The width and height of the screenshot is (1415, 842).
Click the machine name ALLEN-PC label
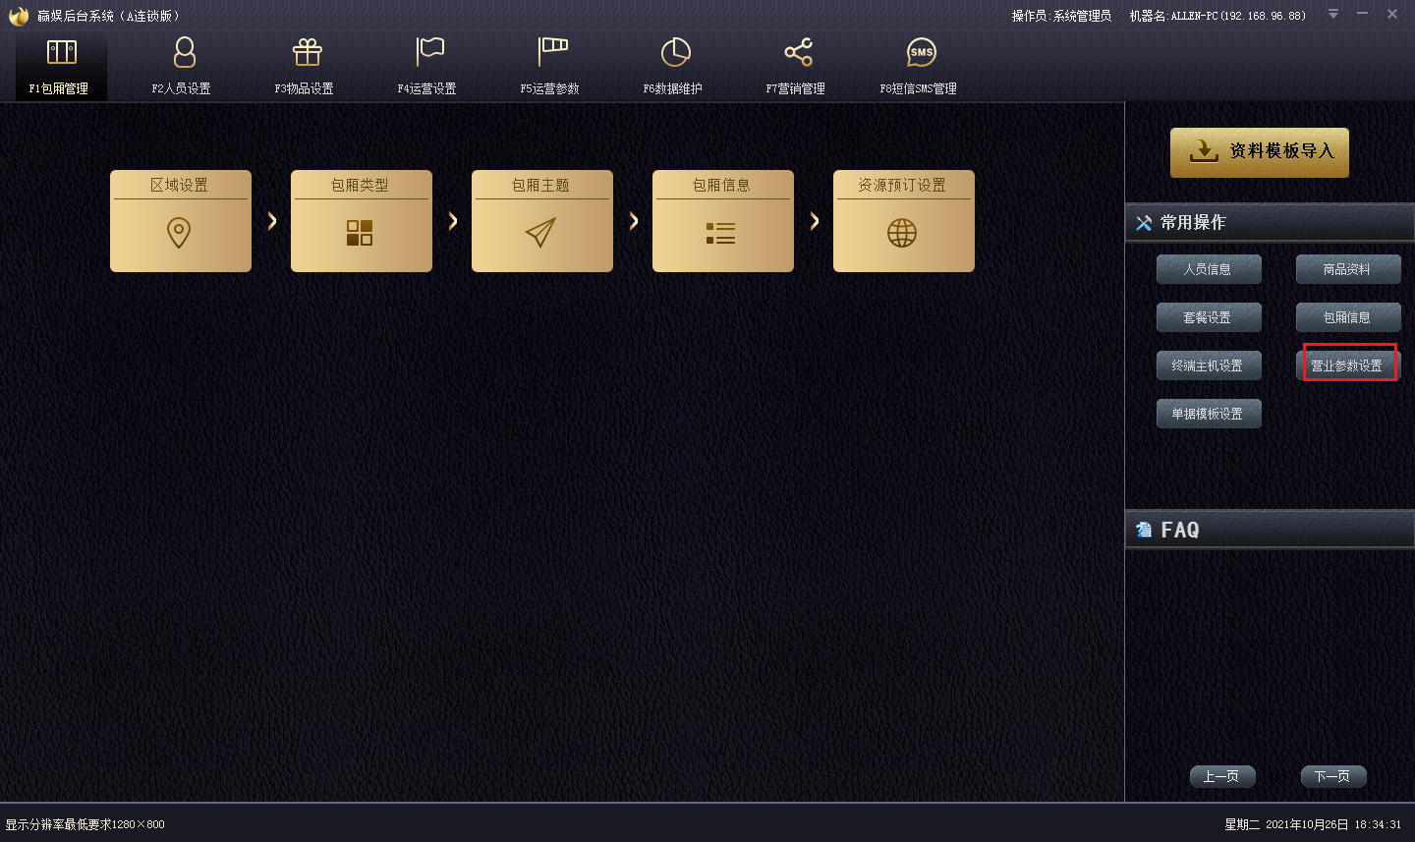click(1217, 16)
